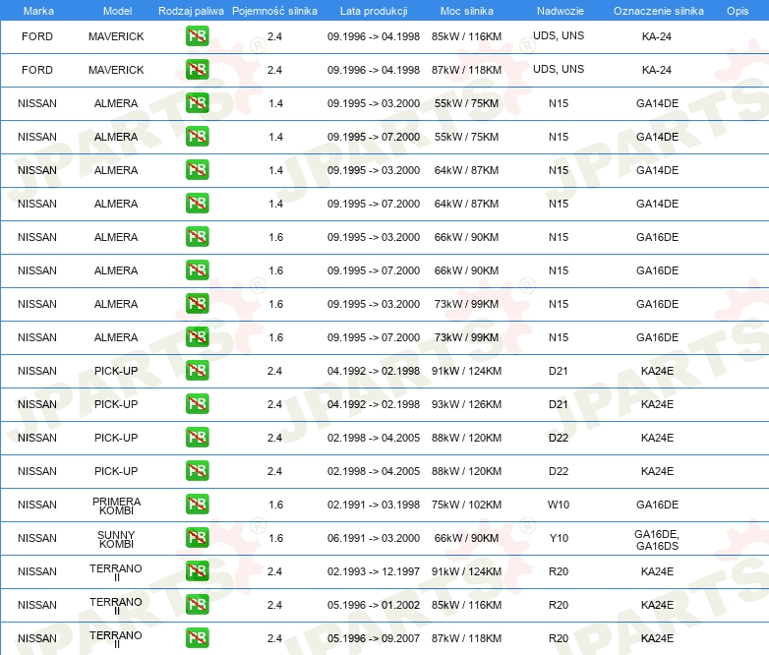Click fuel icon in Almera 73kW 03.2000 row
Screen dimensions: 769x655
[x=197, y=303]
